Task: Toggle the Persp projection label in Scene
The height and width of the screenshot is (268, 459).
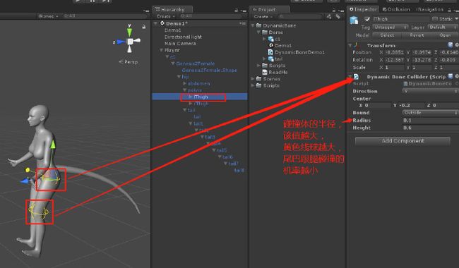Action: [129, 62]
